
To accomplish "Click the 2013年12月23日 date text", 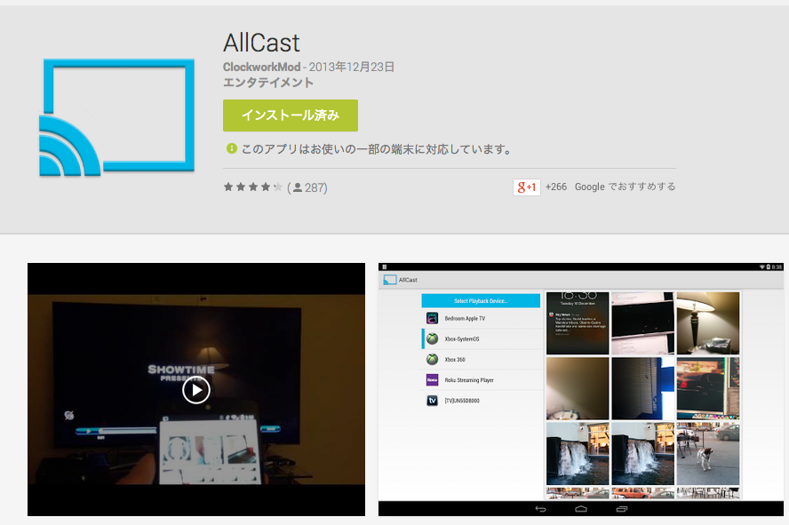I will (x=351, y=67).
